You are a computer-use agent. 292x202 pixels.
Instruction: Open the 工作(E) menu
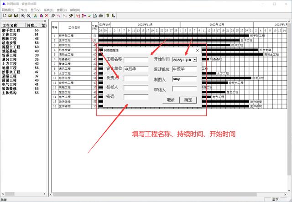coord(22,10)
